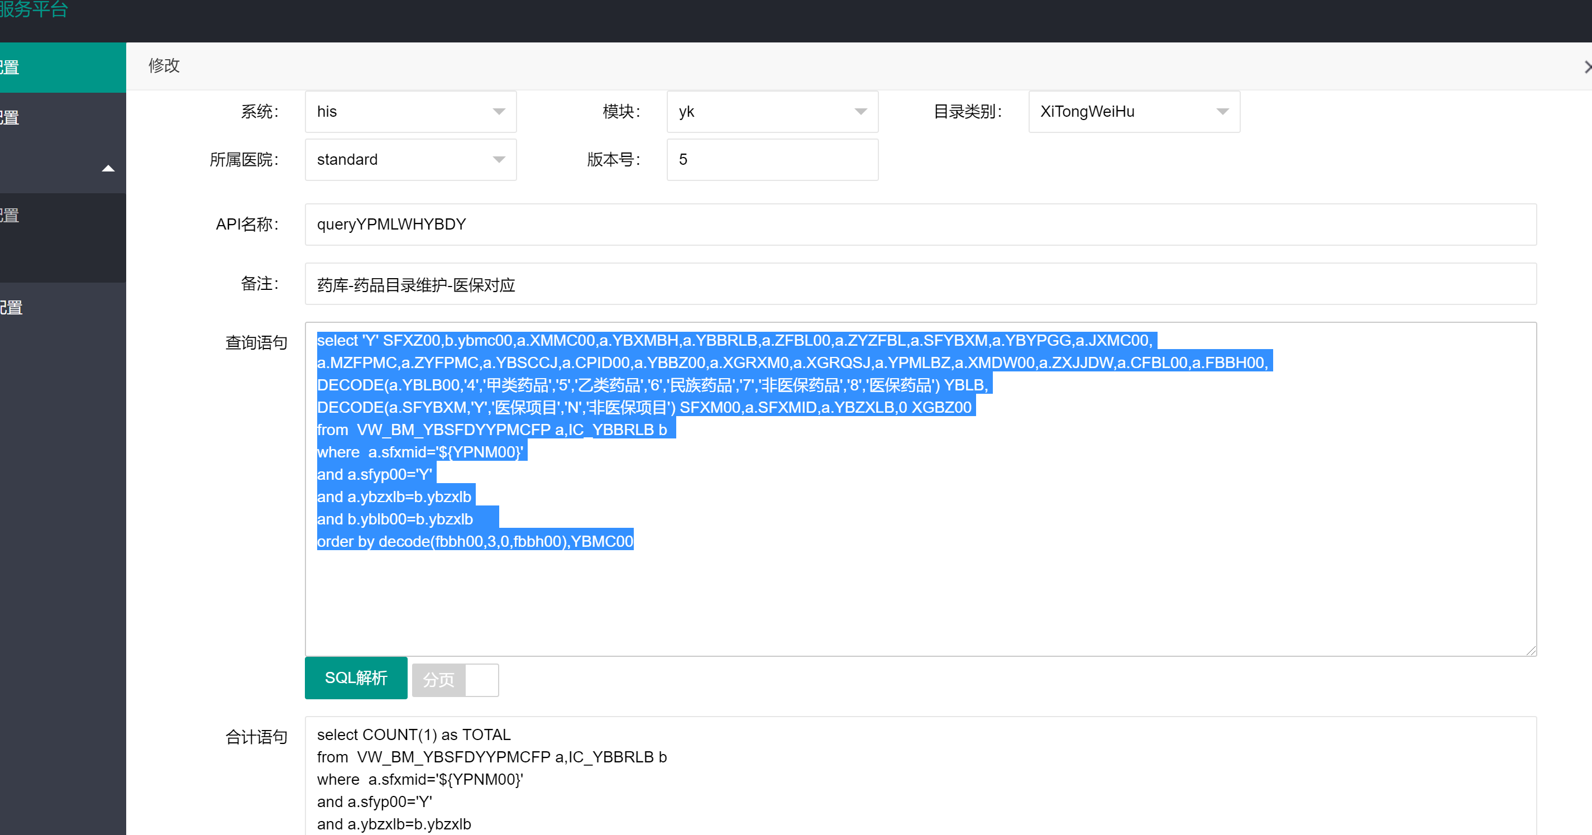Select the second sidebar menu item
This screenshot has width=1592, height=835.
coord(62,117)
